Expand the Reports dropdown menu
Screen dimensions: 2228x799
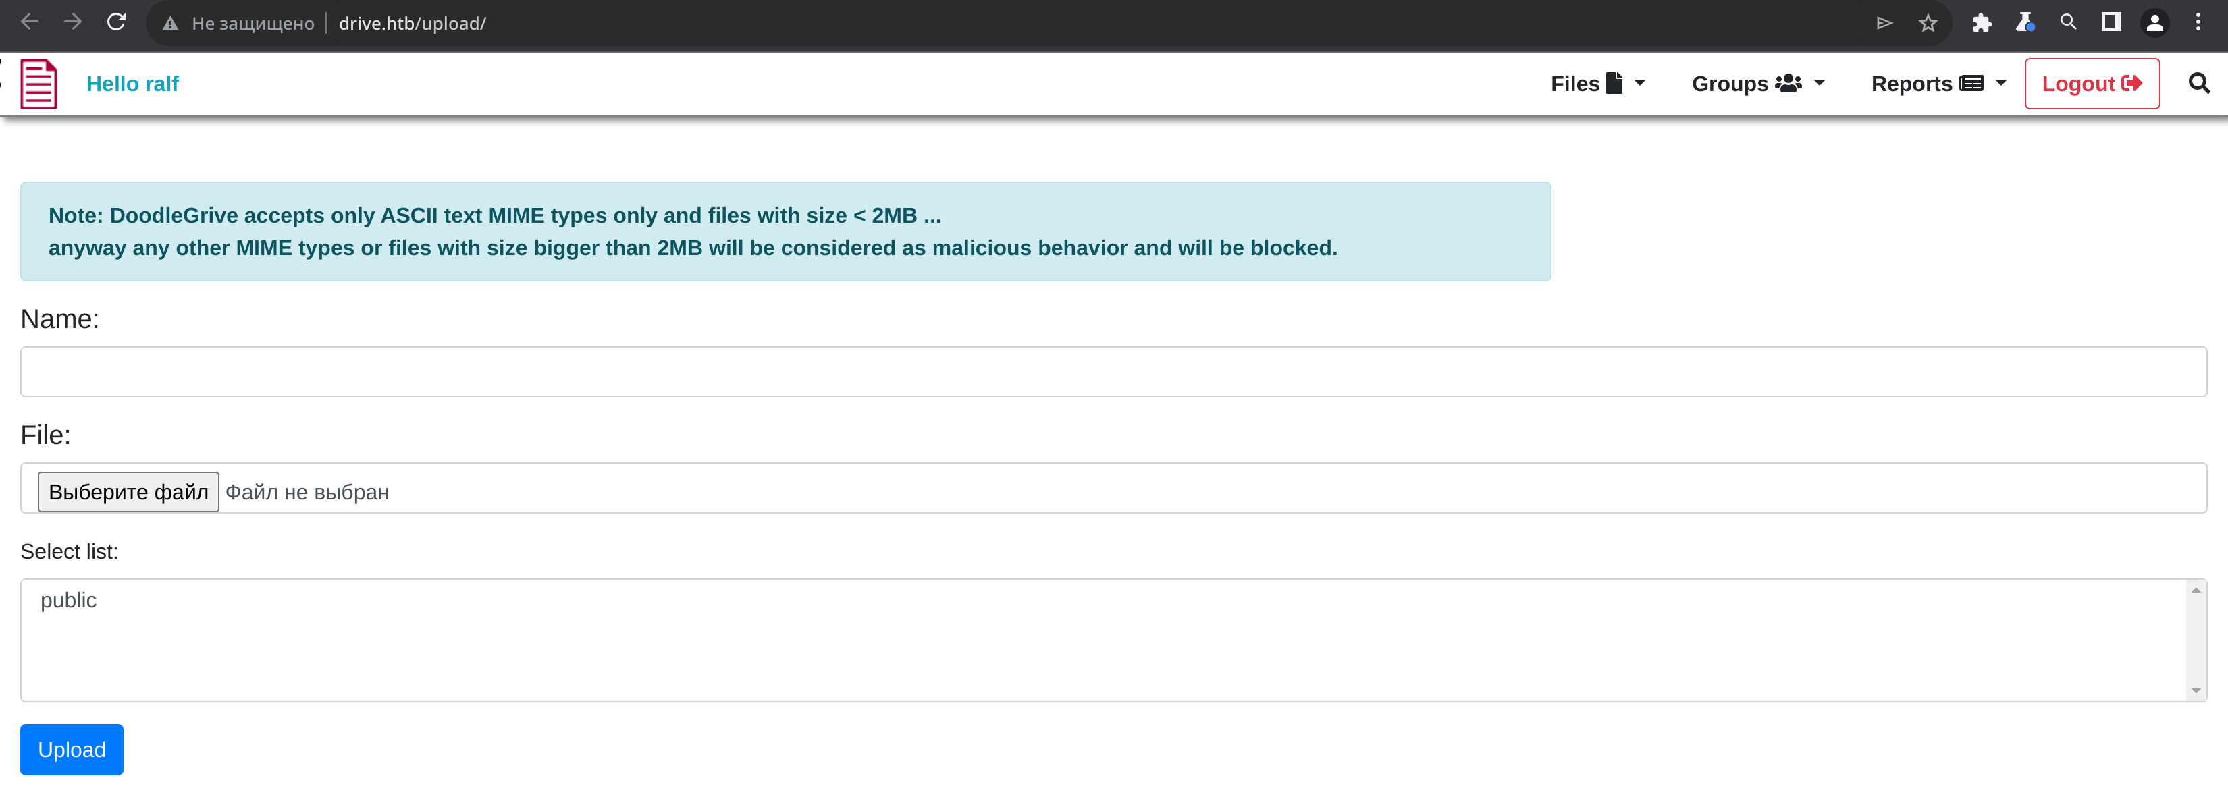point(1938,84)
